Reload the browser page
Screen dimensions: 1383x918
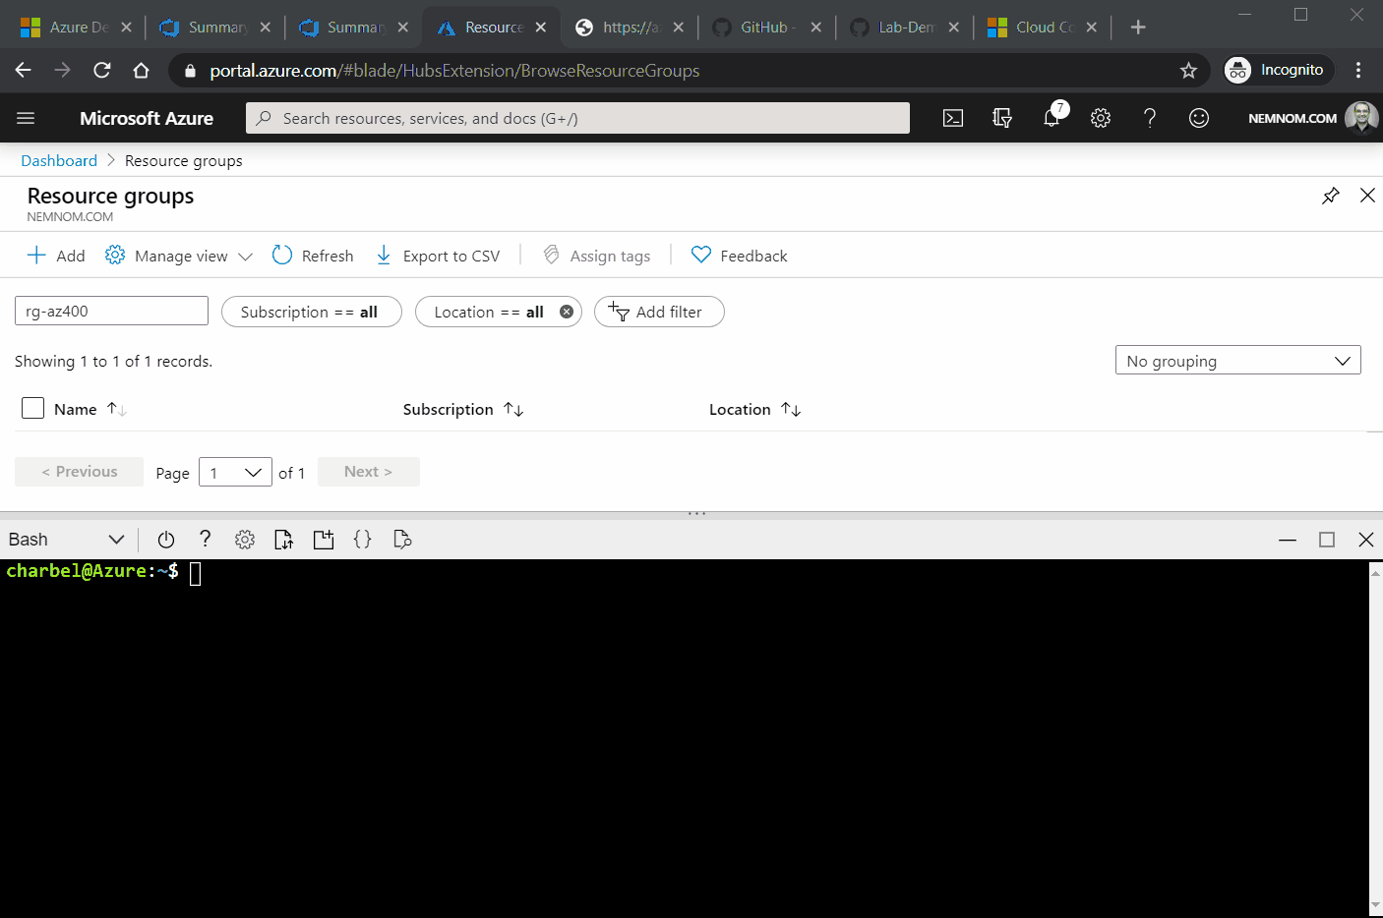point(102,70)
